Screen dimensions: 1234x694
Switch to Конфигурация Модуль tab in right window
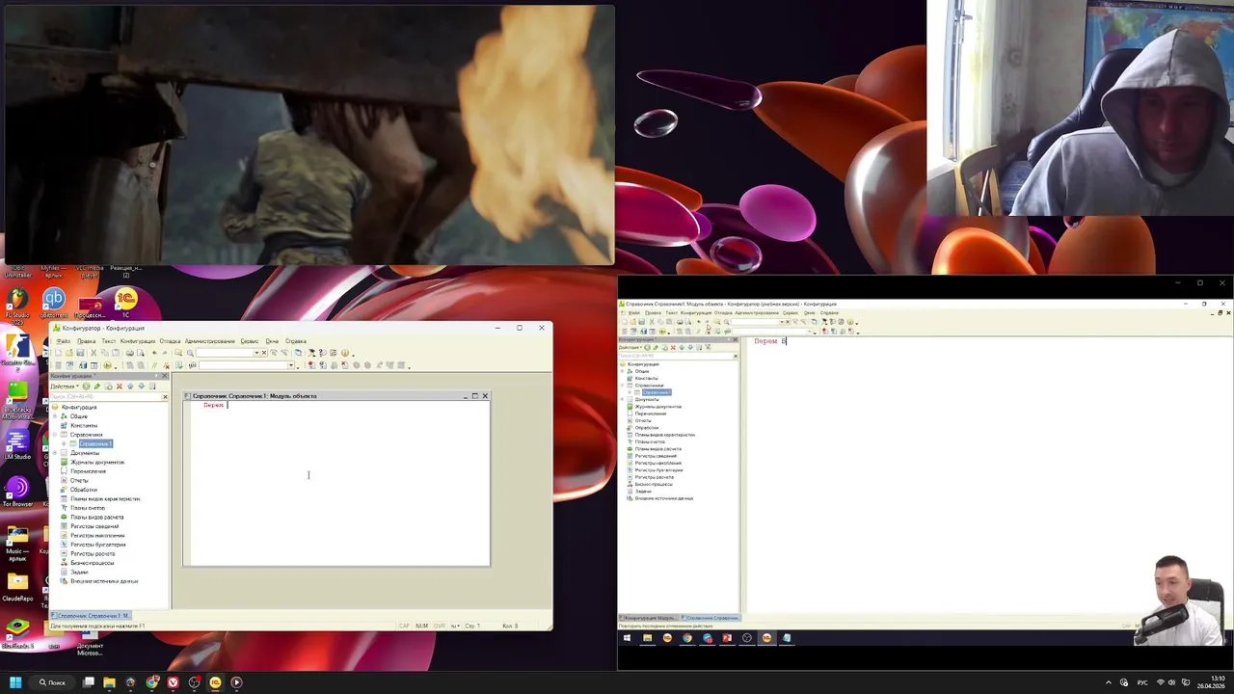click(648, 618)
